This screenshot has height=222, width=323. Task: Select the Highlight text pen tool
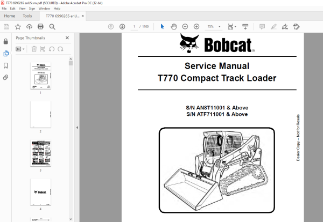(273, 27)
